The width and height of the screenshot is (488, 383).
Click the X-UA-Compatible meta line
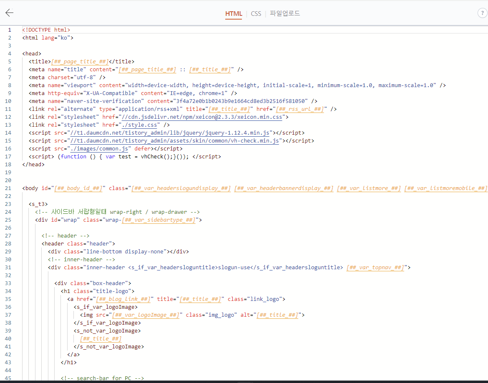(133, 93)
